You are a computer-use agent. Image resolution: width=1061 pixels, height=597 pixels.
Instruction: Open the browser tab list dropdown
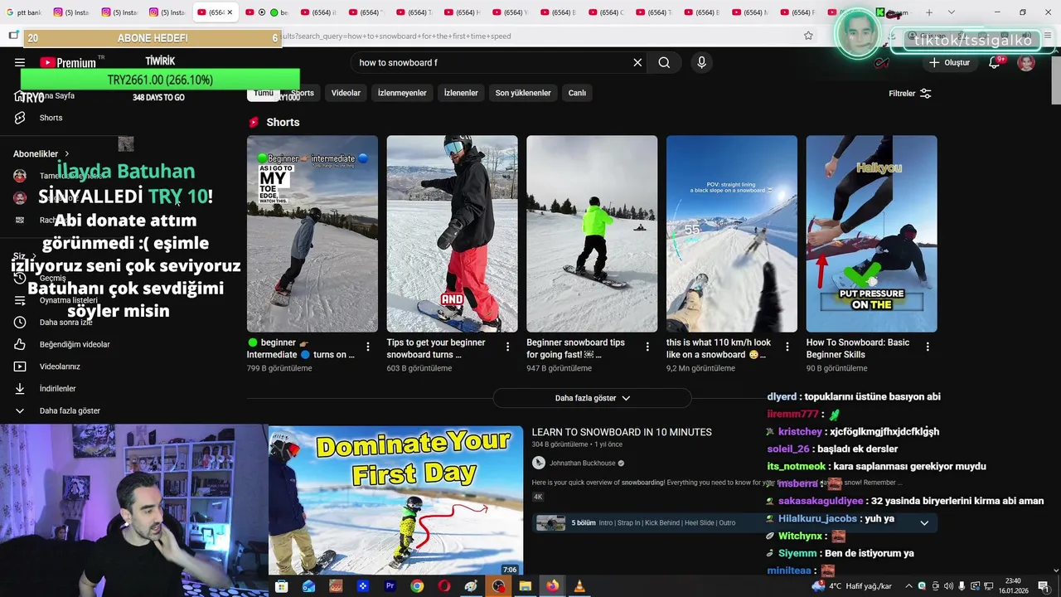(951, 12)
